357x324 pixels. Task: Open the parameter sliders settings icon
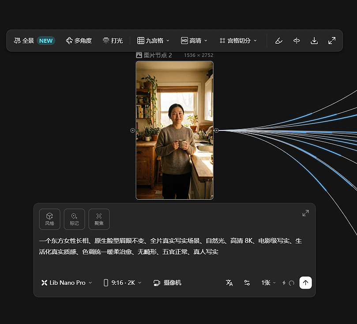tap(247, 283)
